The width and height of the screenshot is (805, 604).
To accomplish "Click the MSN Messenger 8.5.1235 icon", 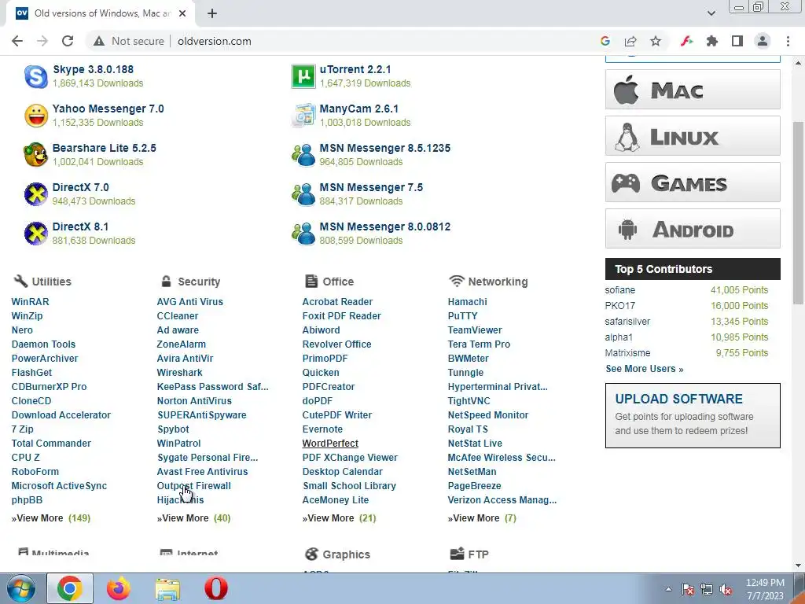I will click(303, 155).
